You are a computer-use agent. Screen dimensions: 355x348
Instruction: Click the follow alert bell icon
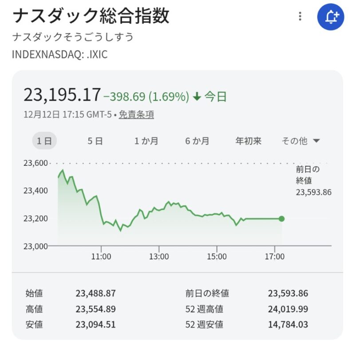point(331,17)
